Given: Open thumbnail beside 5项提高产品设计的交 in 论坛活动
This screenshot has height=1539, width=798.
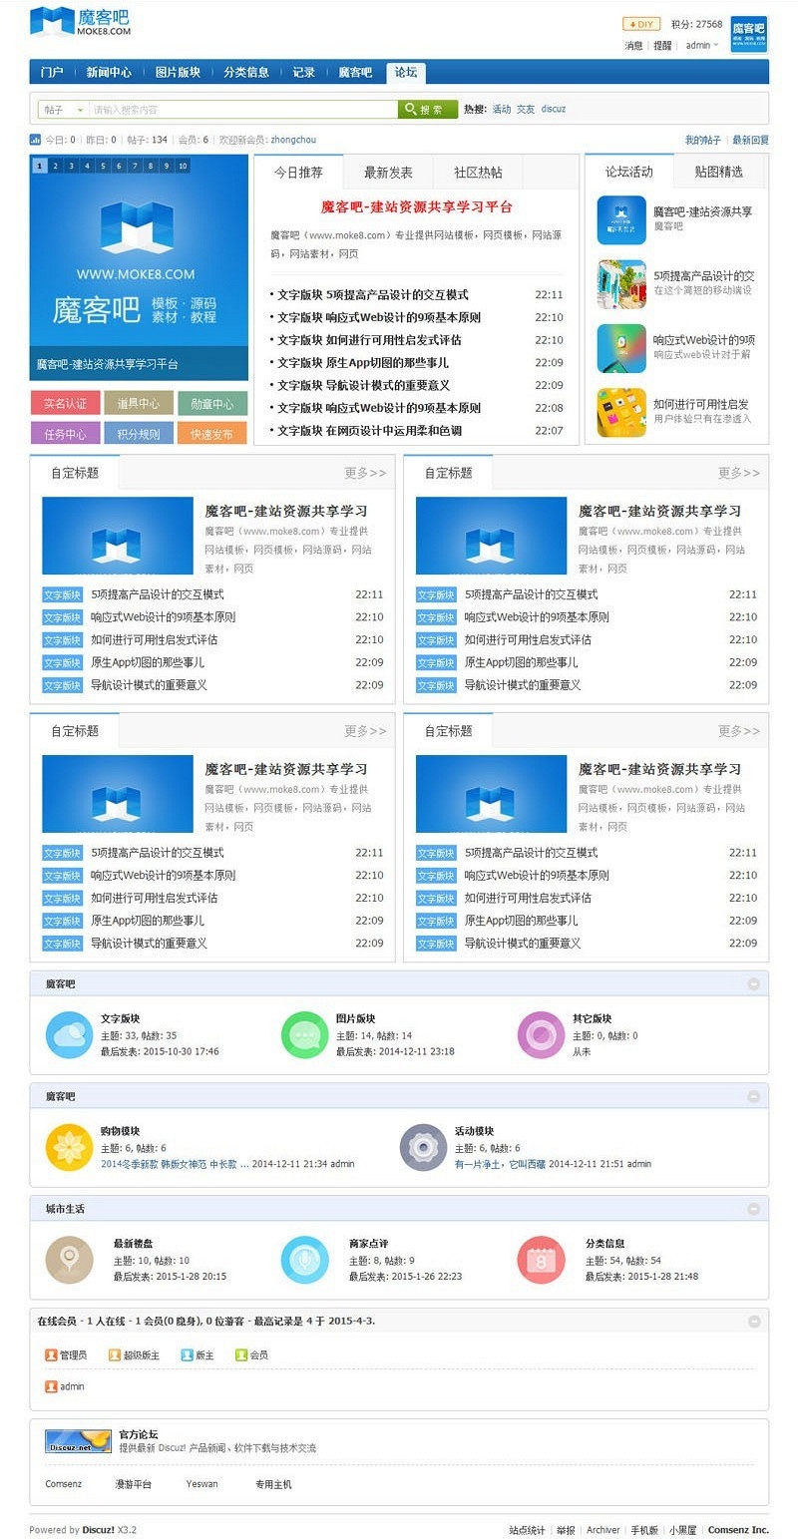Looking at the screenshot, I should (x=621, y=284).
